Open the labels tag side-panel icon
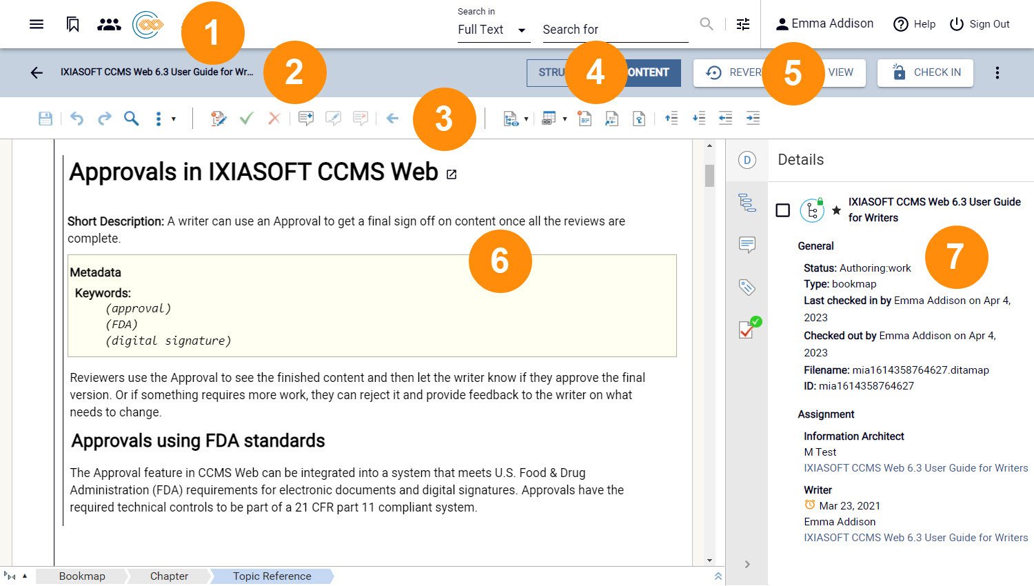 point(747,287)
